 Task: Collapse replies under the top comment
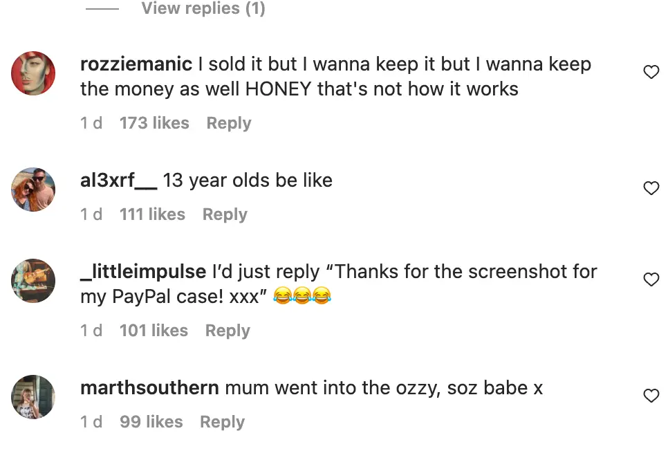tap(203, 8)
